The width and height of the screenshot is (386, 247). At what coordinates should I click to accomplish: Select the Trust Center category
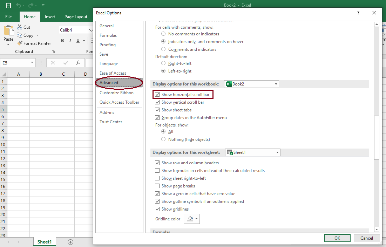click(x=110, y=122)
